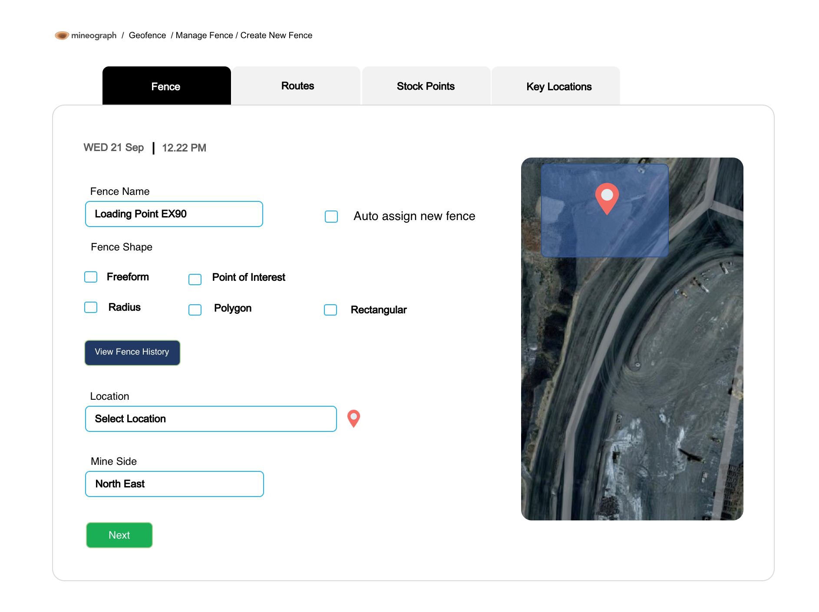819x612 pixels.
Task: Enable Auto assign new fence checkbox
Action: 331,216
